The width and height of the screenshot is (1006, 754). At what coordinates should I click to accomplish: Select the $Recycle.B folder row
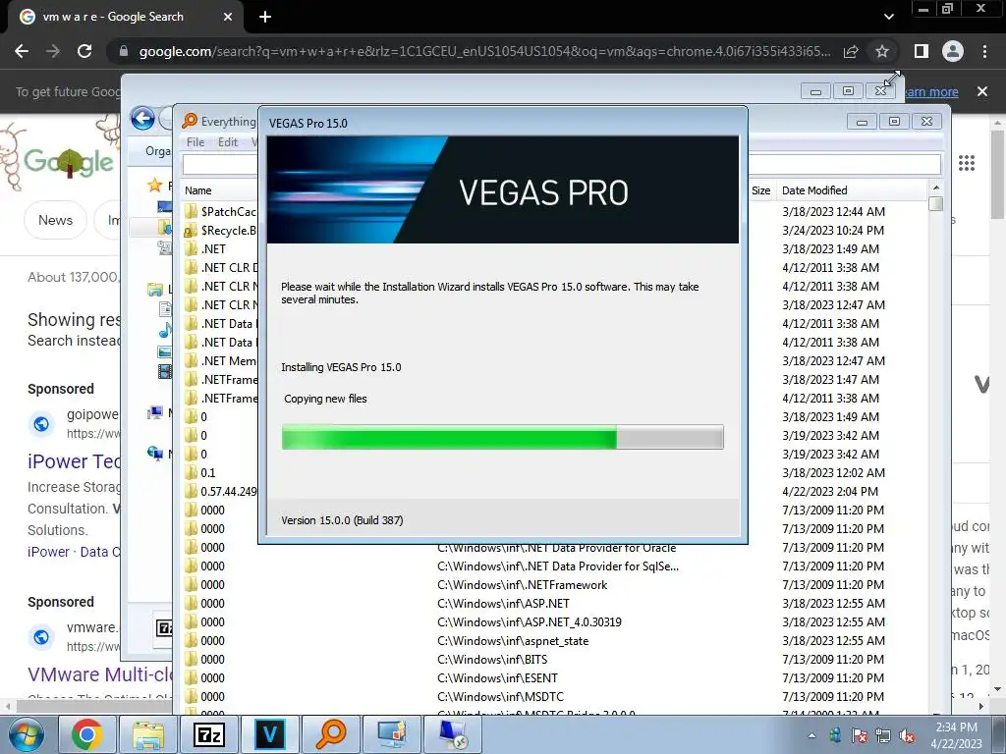coord(221,230)
